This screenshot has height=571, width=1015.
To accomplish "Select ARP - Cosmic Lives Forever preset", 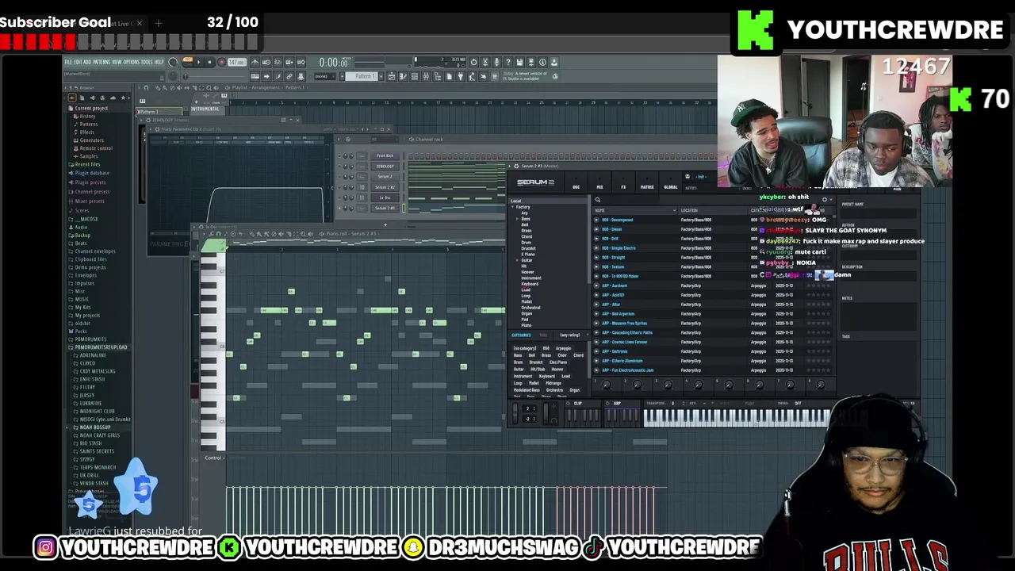I will [625, 342].
